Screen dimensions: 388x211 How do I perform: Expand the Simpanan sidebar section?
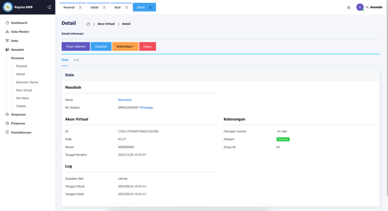(18, 114)
